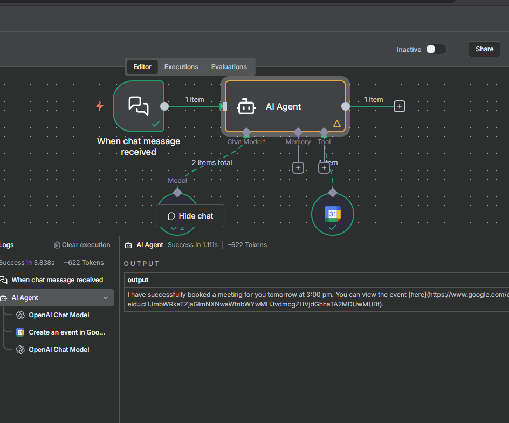Clear execution in the logs panel
The height and width of the screenshot is (423, 509).
(82, 245)
